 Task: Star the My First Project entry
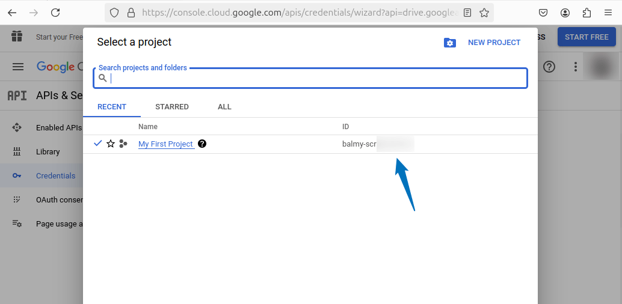(x=111, y=144)
